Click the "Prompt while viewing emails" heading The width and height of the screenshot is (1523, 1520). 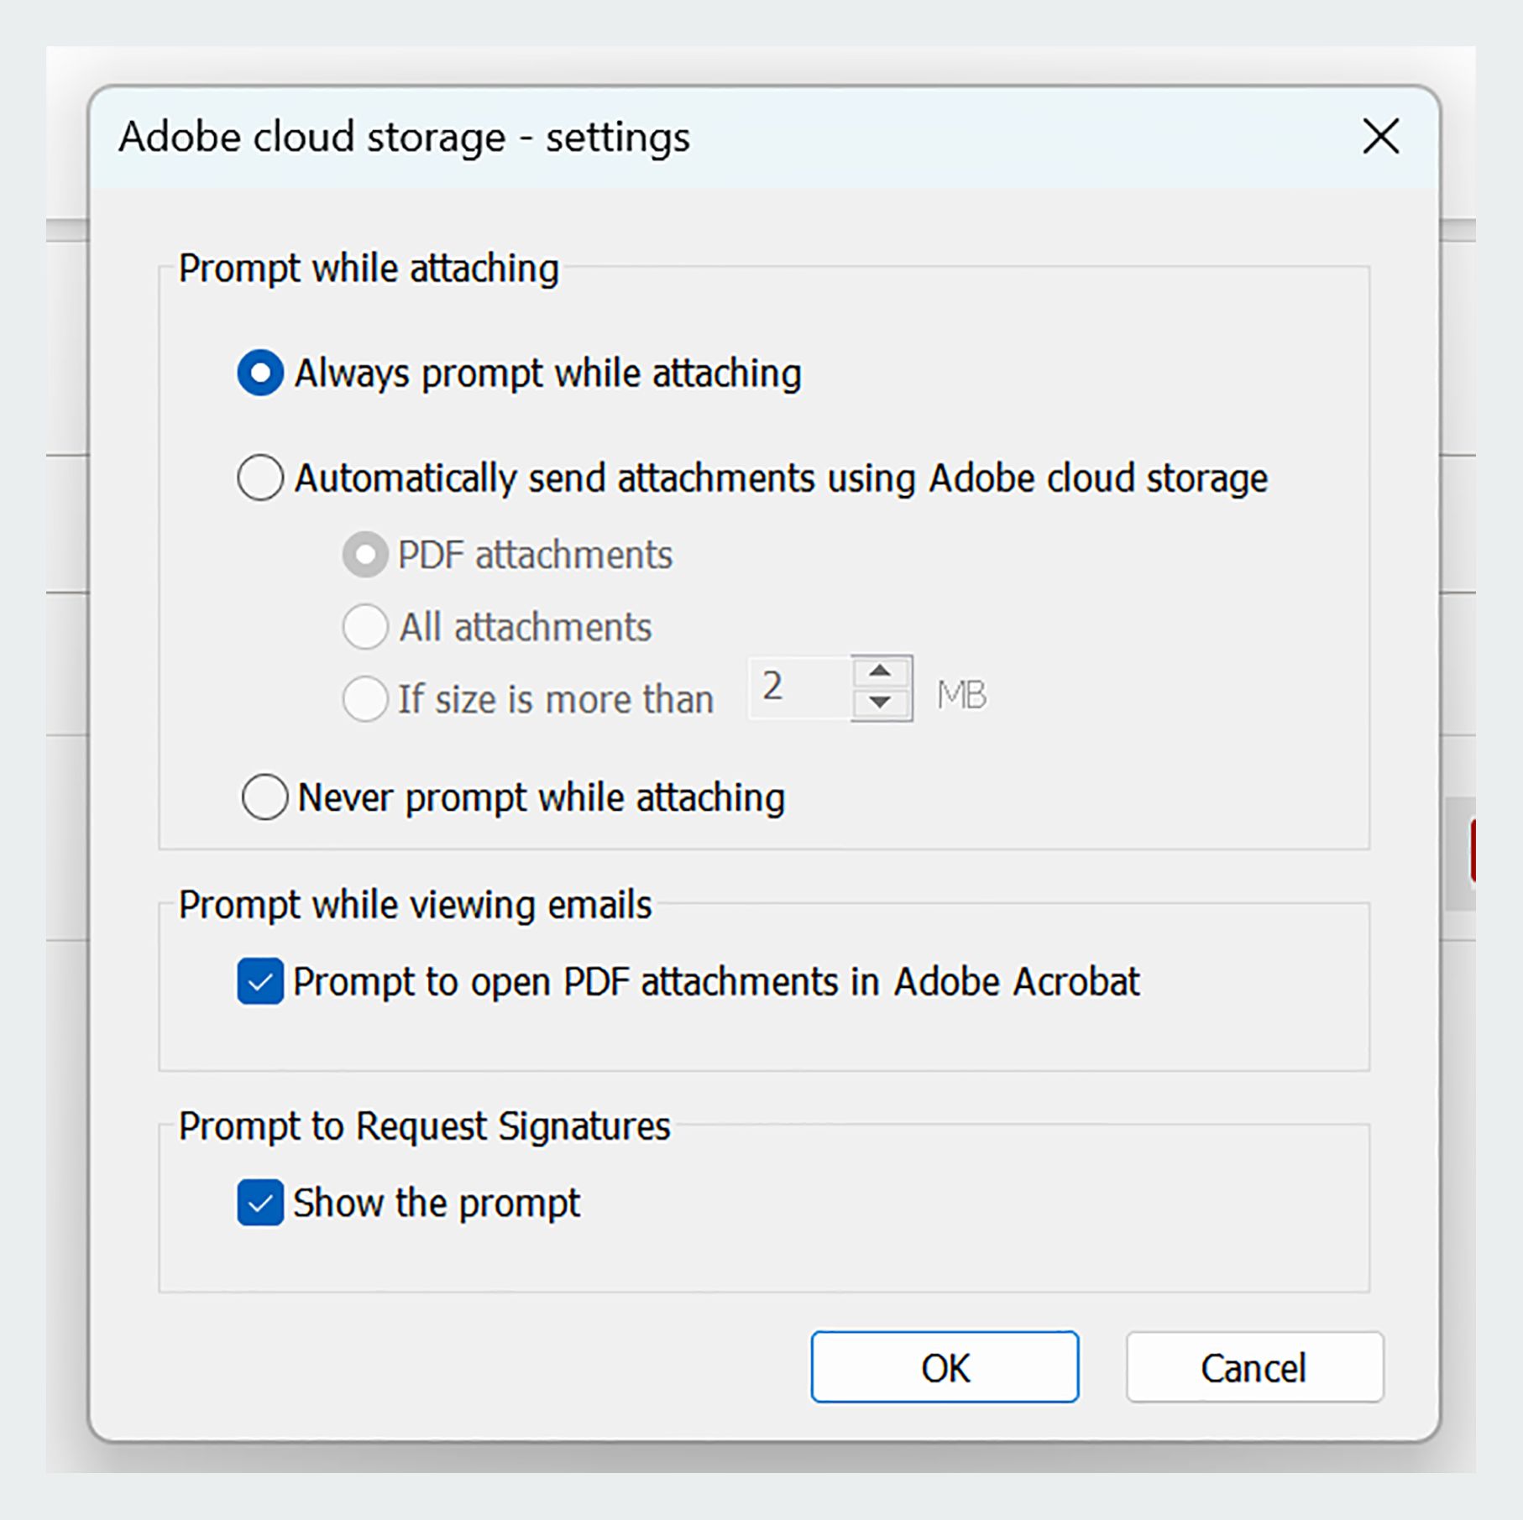coord(417,904)
